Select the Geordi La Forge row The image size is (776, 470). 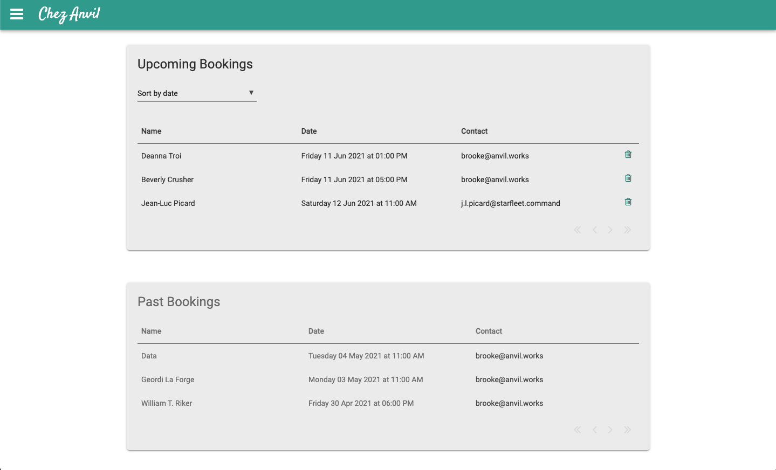168,379
